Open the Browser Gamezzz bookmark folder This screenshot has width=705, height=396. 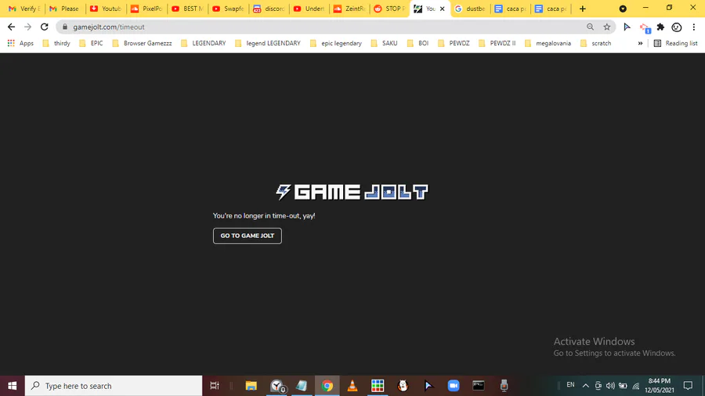[x=142, y=43]
